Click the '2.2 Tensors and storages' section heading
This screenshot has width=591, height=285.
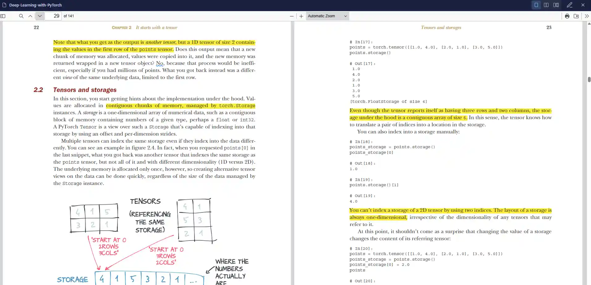pos(75,90)
